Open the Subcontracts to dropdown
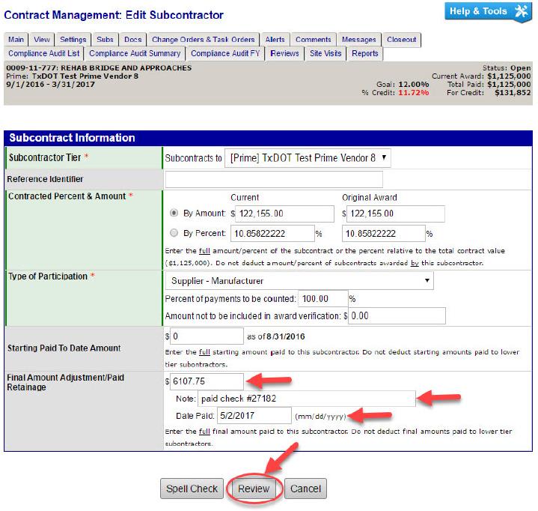This screenshot has width=538, height=511. tap(308, 158)
